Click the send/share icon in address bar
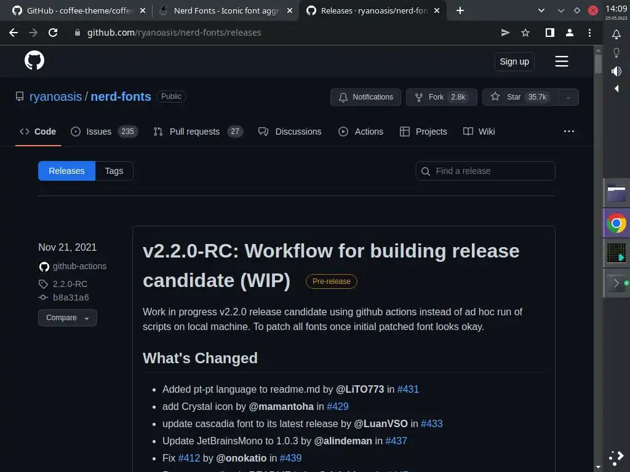Viewport: 630px width, 472px height. [506, 33]
